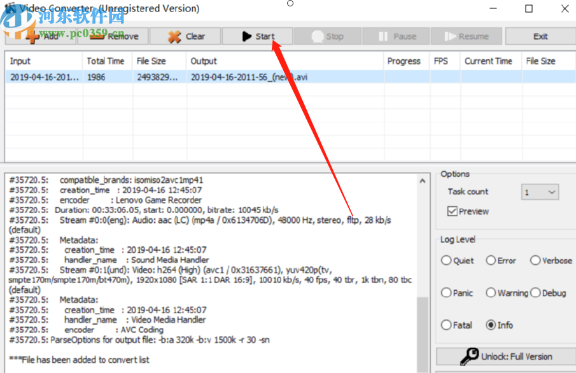576x373 pixels.
Task: Maximize the Video Converter window
Action: click(529, 8)
